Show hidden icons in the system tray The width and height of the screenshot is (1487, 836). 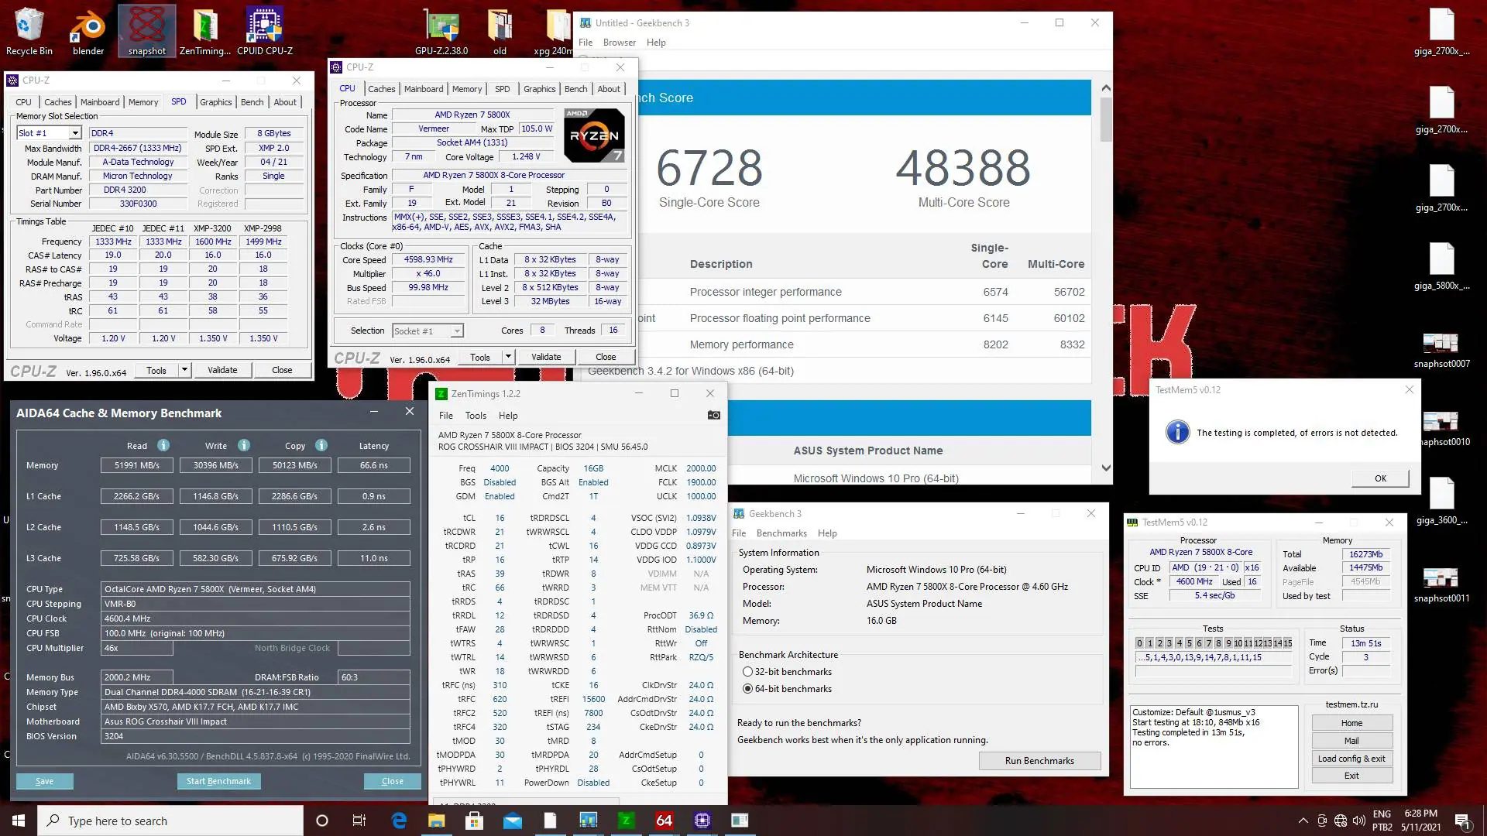1303,821
